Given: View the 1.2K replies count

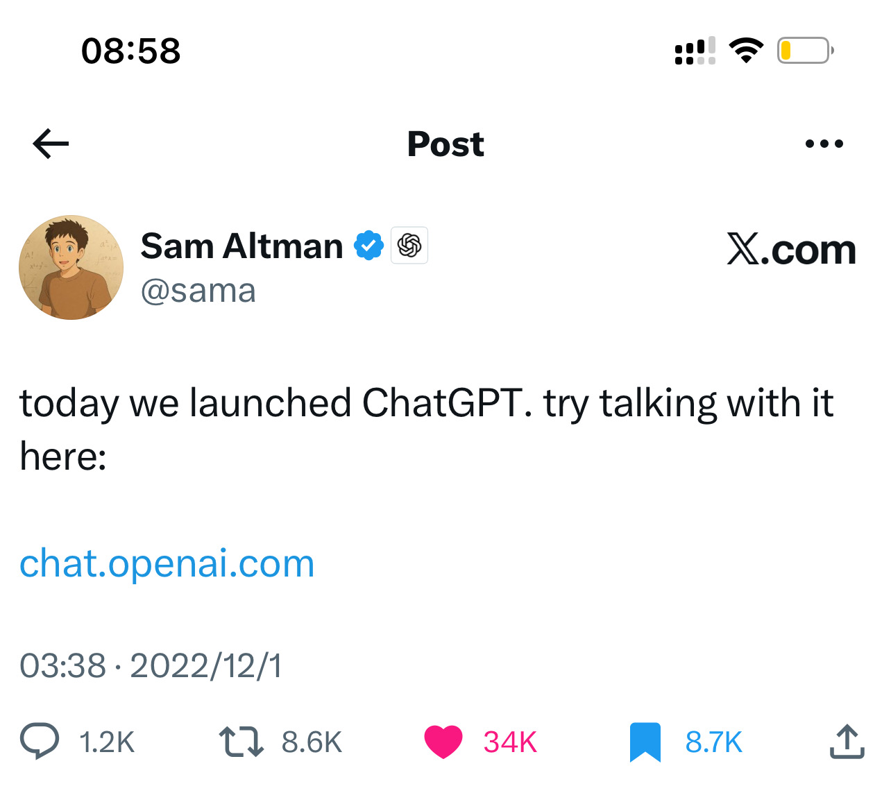Looking at the screenshot, I should pos(107,742).
